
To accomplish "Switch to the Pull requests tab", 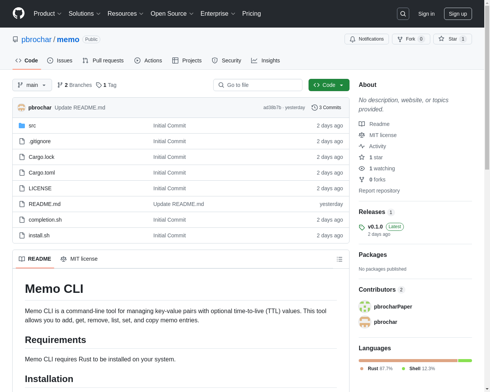I will tap(103, 60).
